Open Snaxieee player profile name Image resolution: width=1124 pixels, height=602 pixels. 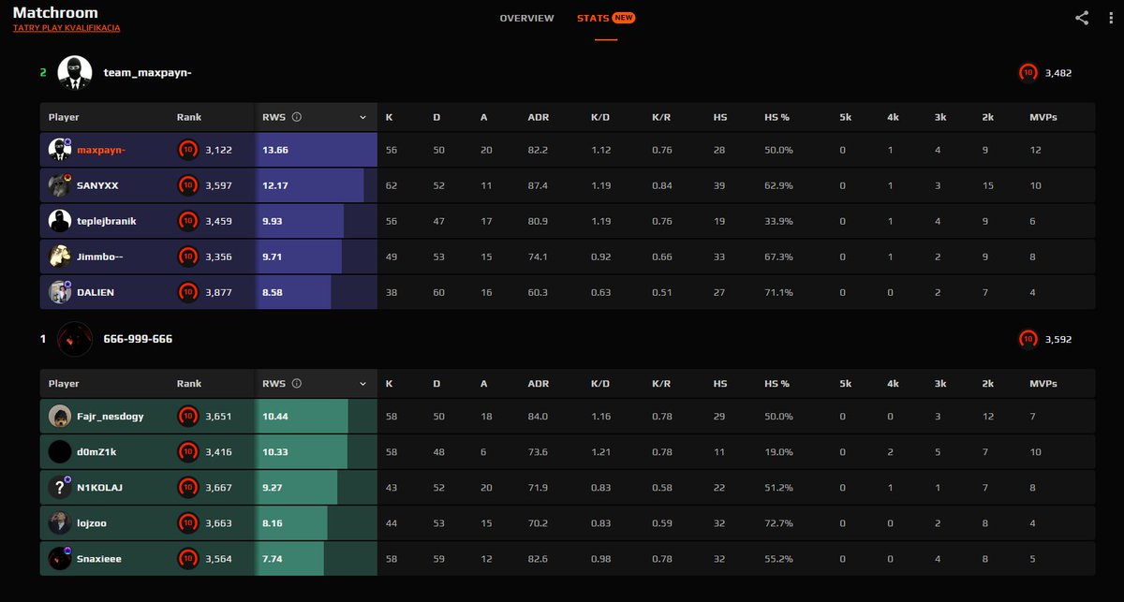coord(99,558)
